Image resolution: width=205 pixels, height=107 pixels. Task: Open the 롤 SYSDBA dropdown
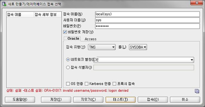(138, 47)
